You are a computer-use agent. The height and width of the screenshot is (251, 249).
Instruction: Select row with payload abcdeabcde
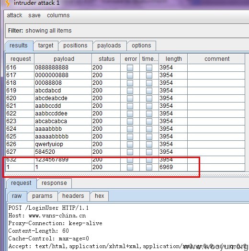pos(125,99)
